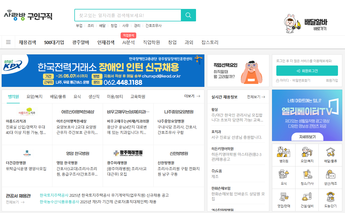Click the 조리 quick keyword
The image size is (345, 213).
tap(91, 26)
